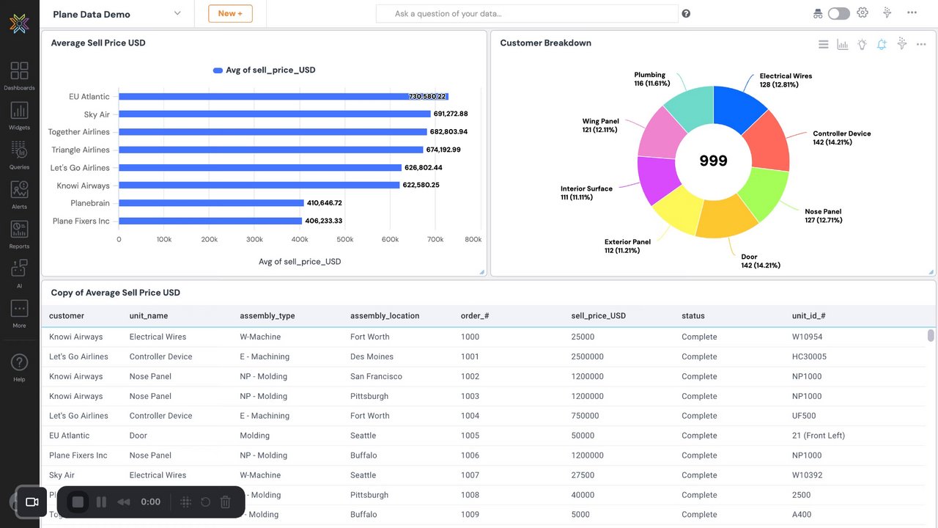Screen dimensions: 938x528
Task: Click the bell alert icon on Customer Breakdown
Action: point(882,44)
